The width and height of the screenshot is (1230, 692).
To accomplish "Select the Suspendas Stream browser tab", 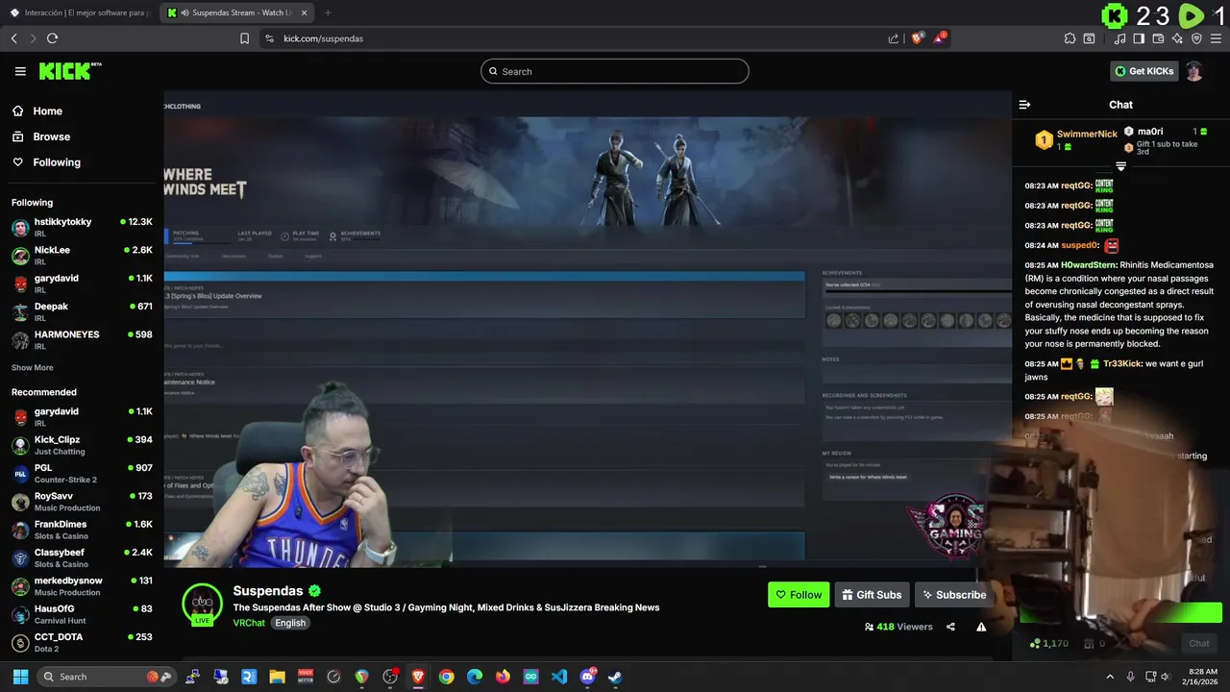I will [x=237, y=12].
